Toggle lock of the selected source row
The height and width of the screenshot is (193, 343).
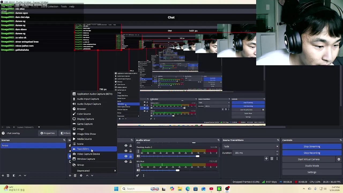pyautogui.click(x=131, y=156)
